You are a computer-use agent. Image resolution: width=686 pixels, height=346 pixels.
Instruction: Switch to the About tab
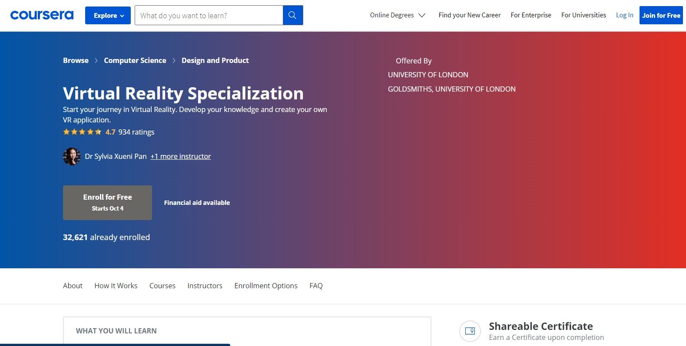click(73, 286)
